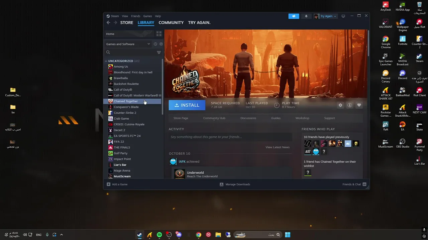Open the Friends & Chat icon
Screen dimensions: 428x240
364,184
